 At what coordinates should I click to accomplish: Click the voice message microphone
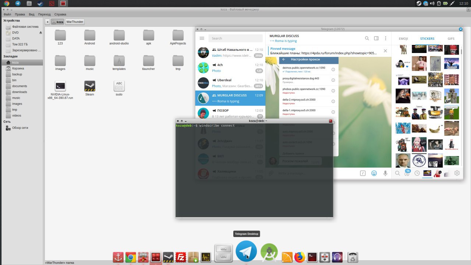pos(385,173)
